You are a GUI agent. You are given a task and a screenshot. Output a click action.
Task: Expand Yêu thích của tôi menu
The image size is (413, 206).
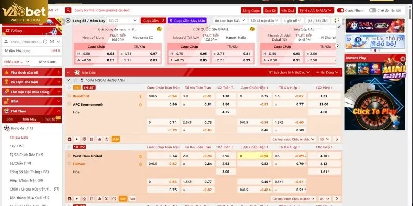tap(32, 72)
